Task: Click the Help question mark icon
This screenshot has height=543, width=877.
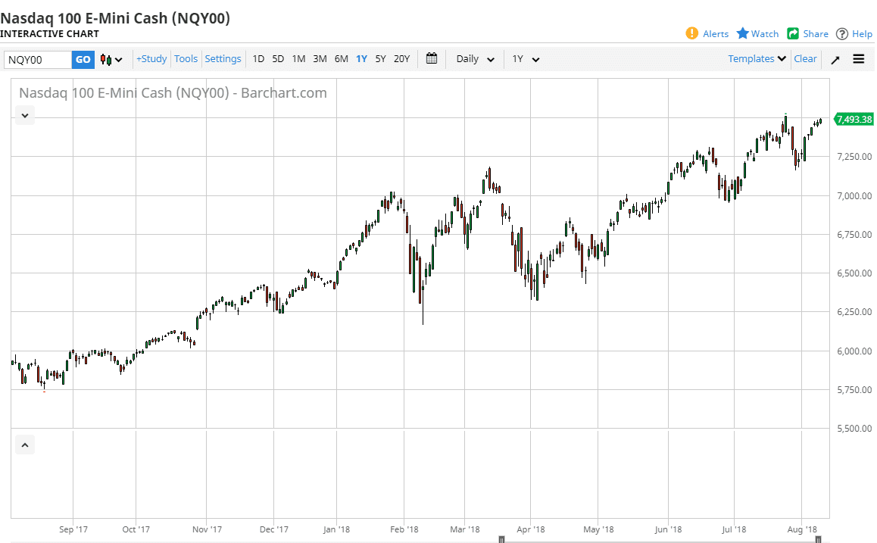Action: [x=841, y=34]
